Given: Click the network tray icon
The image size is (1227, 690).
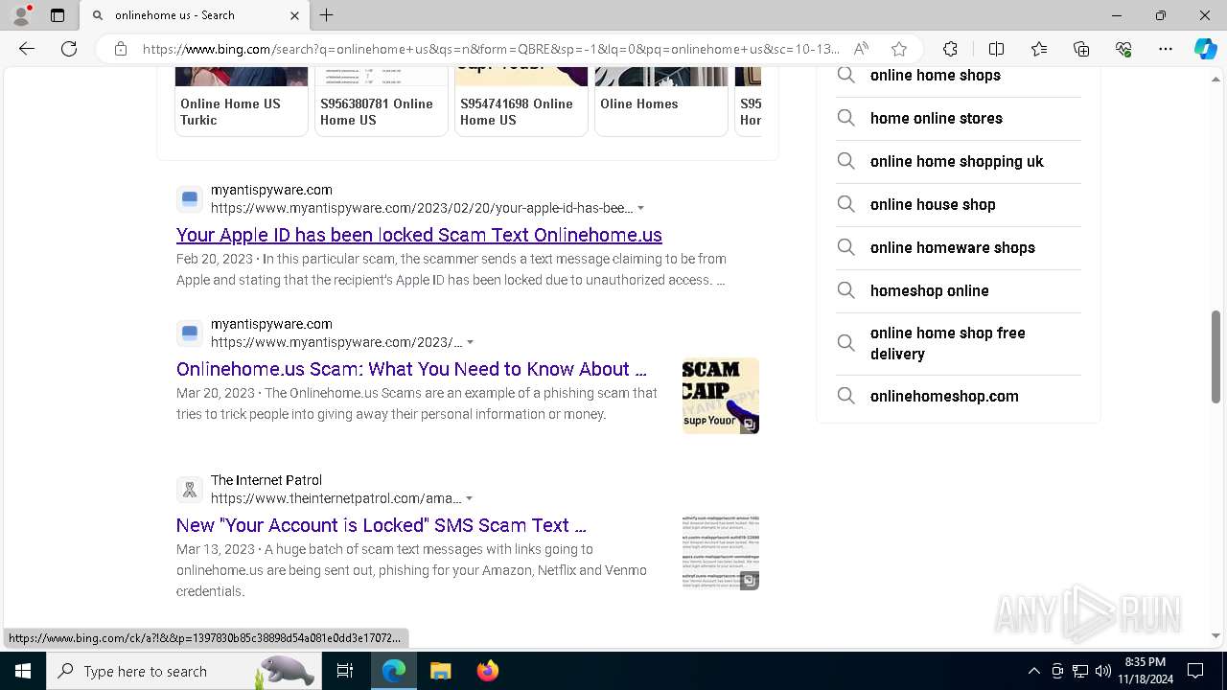Looking at the screenshot, I should [1079, 671].
